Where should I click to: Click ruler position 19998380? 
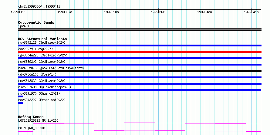[x=112, y=12]
